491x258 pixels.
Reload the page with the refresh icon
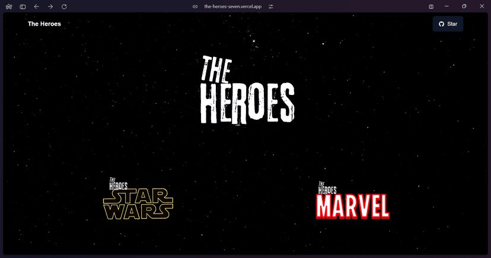pos(64,7)
